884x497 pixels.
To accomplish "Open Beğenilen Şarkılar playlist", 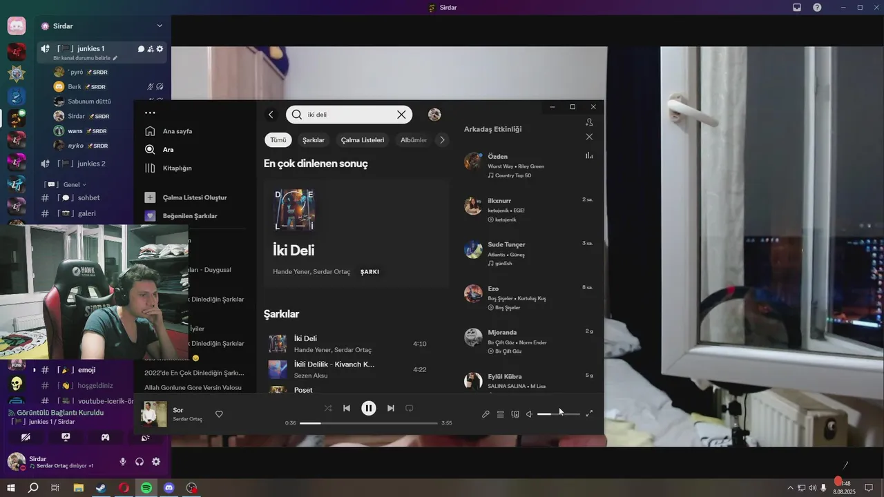I will tap(181, 216).
